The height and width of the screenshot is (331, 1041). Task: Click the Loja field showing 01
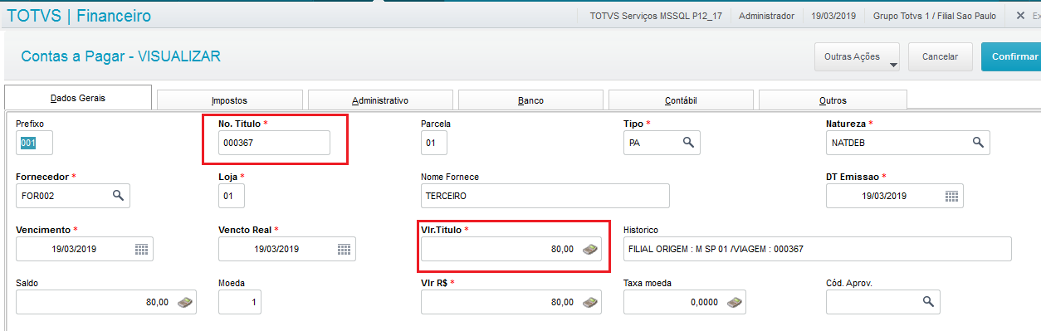click(232, 196)
